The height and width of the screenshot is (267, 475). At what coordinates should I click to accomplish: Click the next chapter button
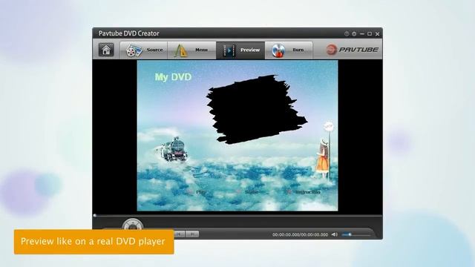click(x=192, y=234)
